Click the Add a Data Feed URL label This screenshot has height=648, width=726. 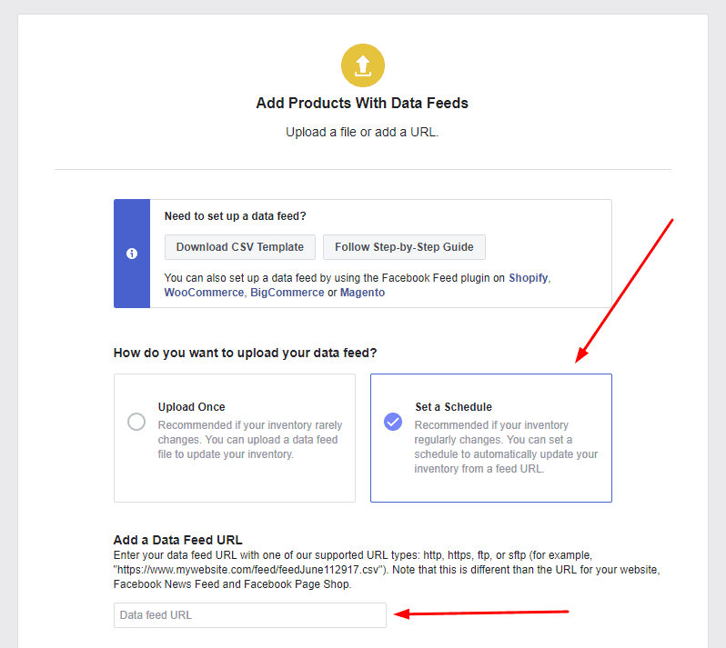tap(178, 540)
